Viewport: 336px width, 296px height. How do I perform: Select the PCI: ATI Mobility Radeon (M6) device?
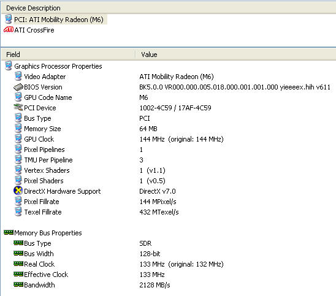[59, 20]
